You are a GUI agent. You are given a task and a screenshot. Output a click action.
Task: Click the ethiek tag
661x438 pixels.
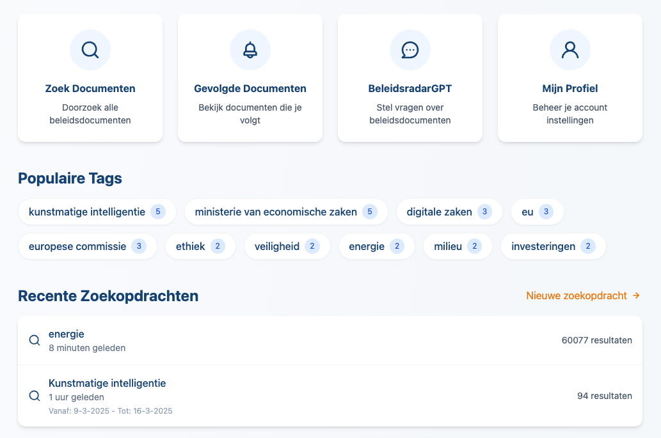[x=200, y=246]
